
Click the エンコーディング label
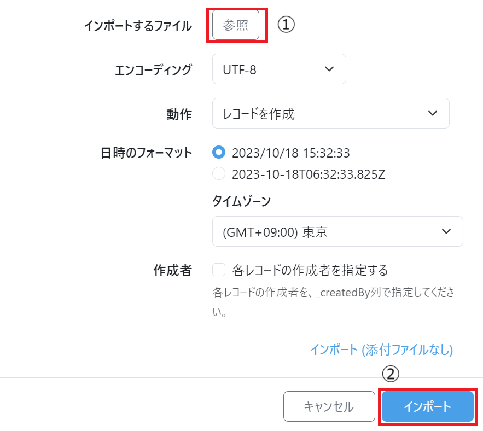[x=153, y=69]
